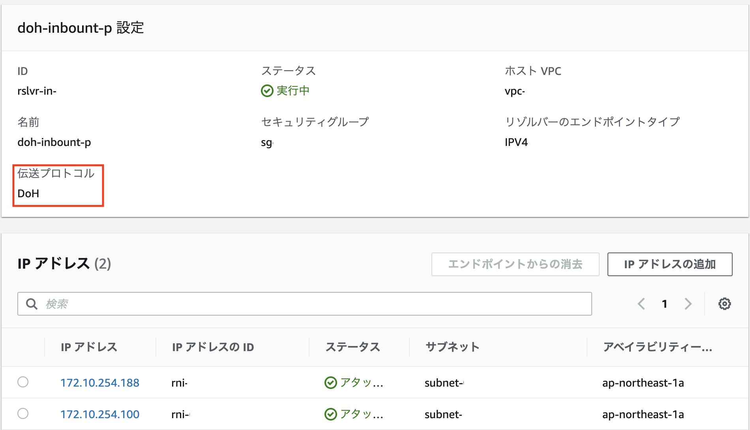Go to the next page of IP addresses
Screen dimensions: 750x430
[x=688, y=304]
